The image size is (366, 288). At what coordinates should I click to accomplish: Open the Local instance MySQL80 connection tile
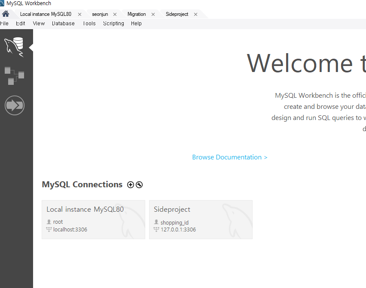click(x=93, y=219)
